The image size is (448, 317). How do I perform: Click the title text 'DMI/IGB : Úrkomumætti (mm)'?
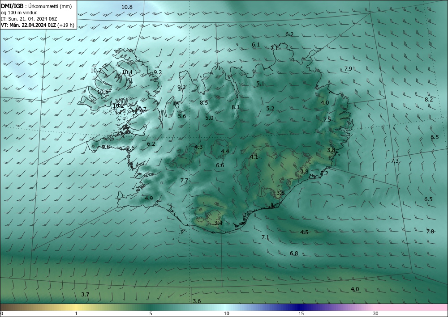tap(36, 7)
